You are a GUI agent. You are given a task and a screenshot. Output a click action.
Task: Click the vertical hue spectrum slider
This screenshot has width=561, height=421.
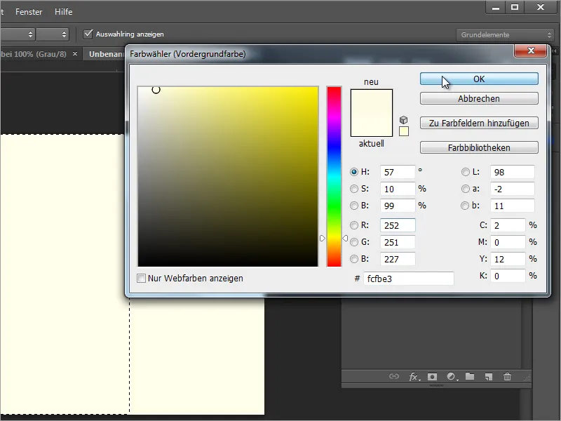(334, 177)
